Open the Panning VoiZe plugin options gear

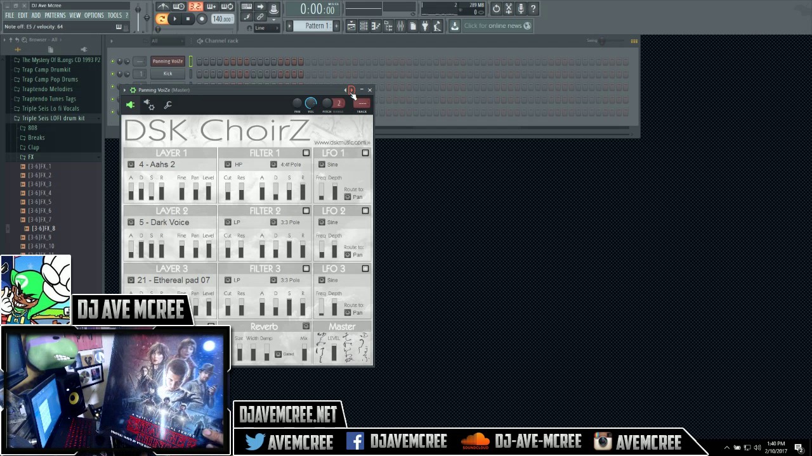click(133, 90)
